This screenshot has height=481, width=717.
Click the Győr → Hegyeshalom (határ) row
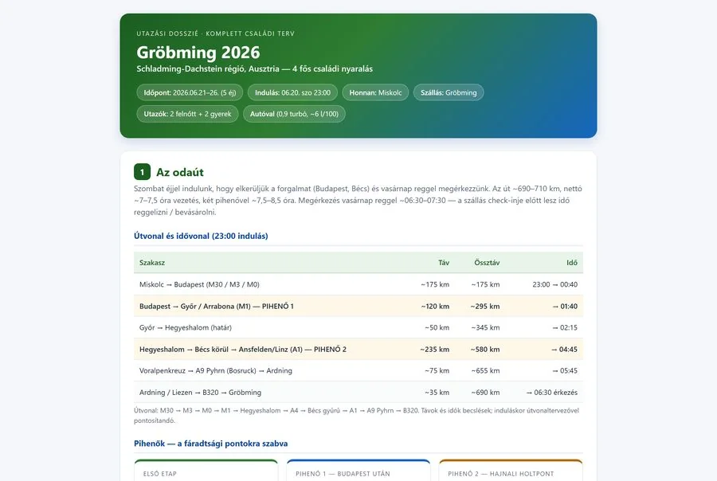358,327
